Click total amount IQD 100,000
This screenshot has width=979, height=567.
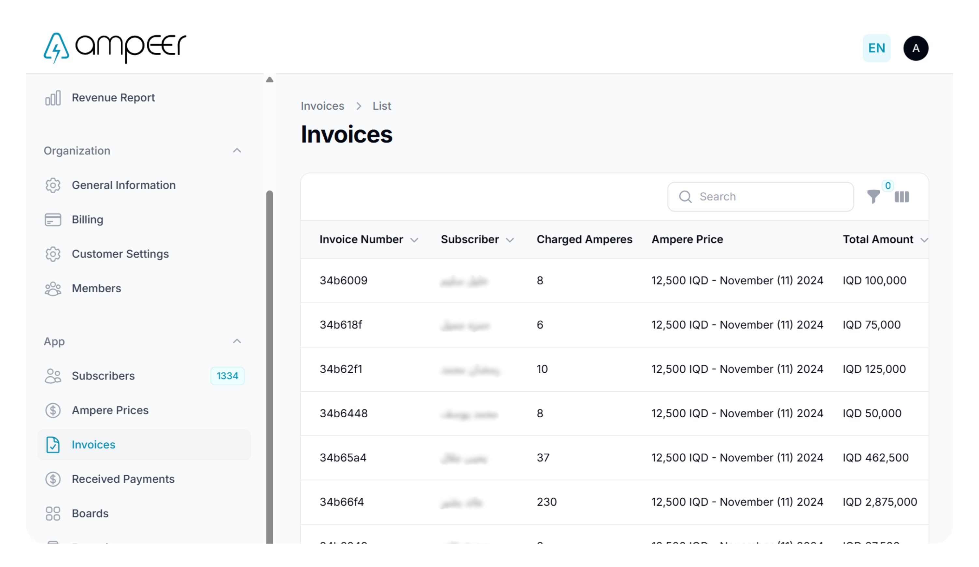pos(874,280)
